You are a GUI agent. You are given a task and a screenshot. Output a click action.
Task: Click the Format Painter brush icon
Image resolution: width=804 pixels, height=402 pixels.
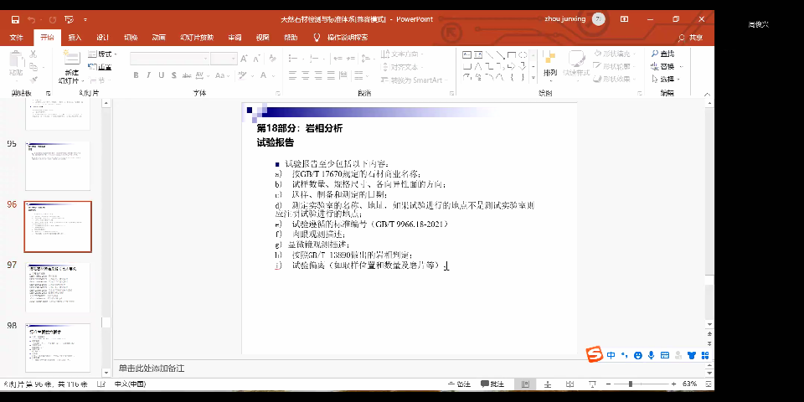point(33,80)
